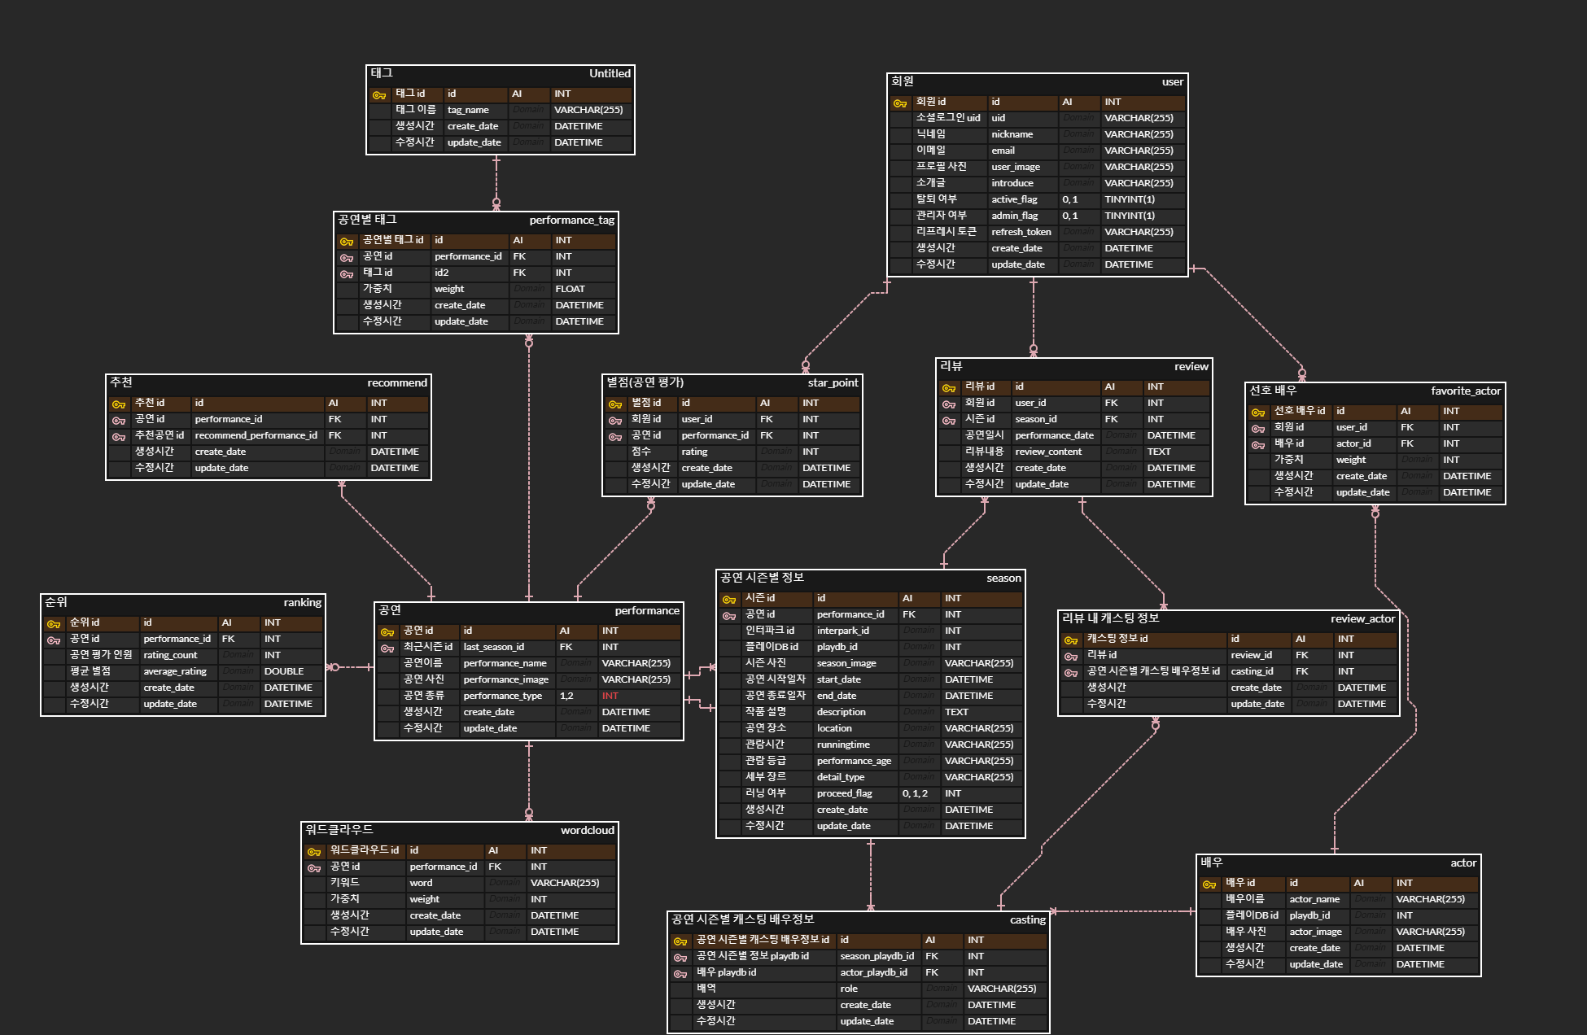Select the role column in casting table
The image size is (1587, 1035).
coord(849,989)
